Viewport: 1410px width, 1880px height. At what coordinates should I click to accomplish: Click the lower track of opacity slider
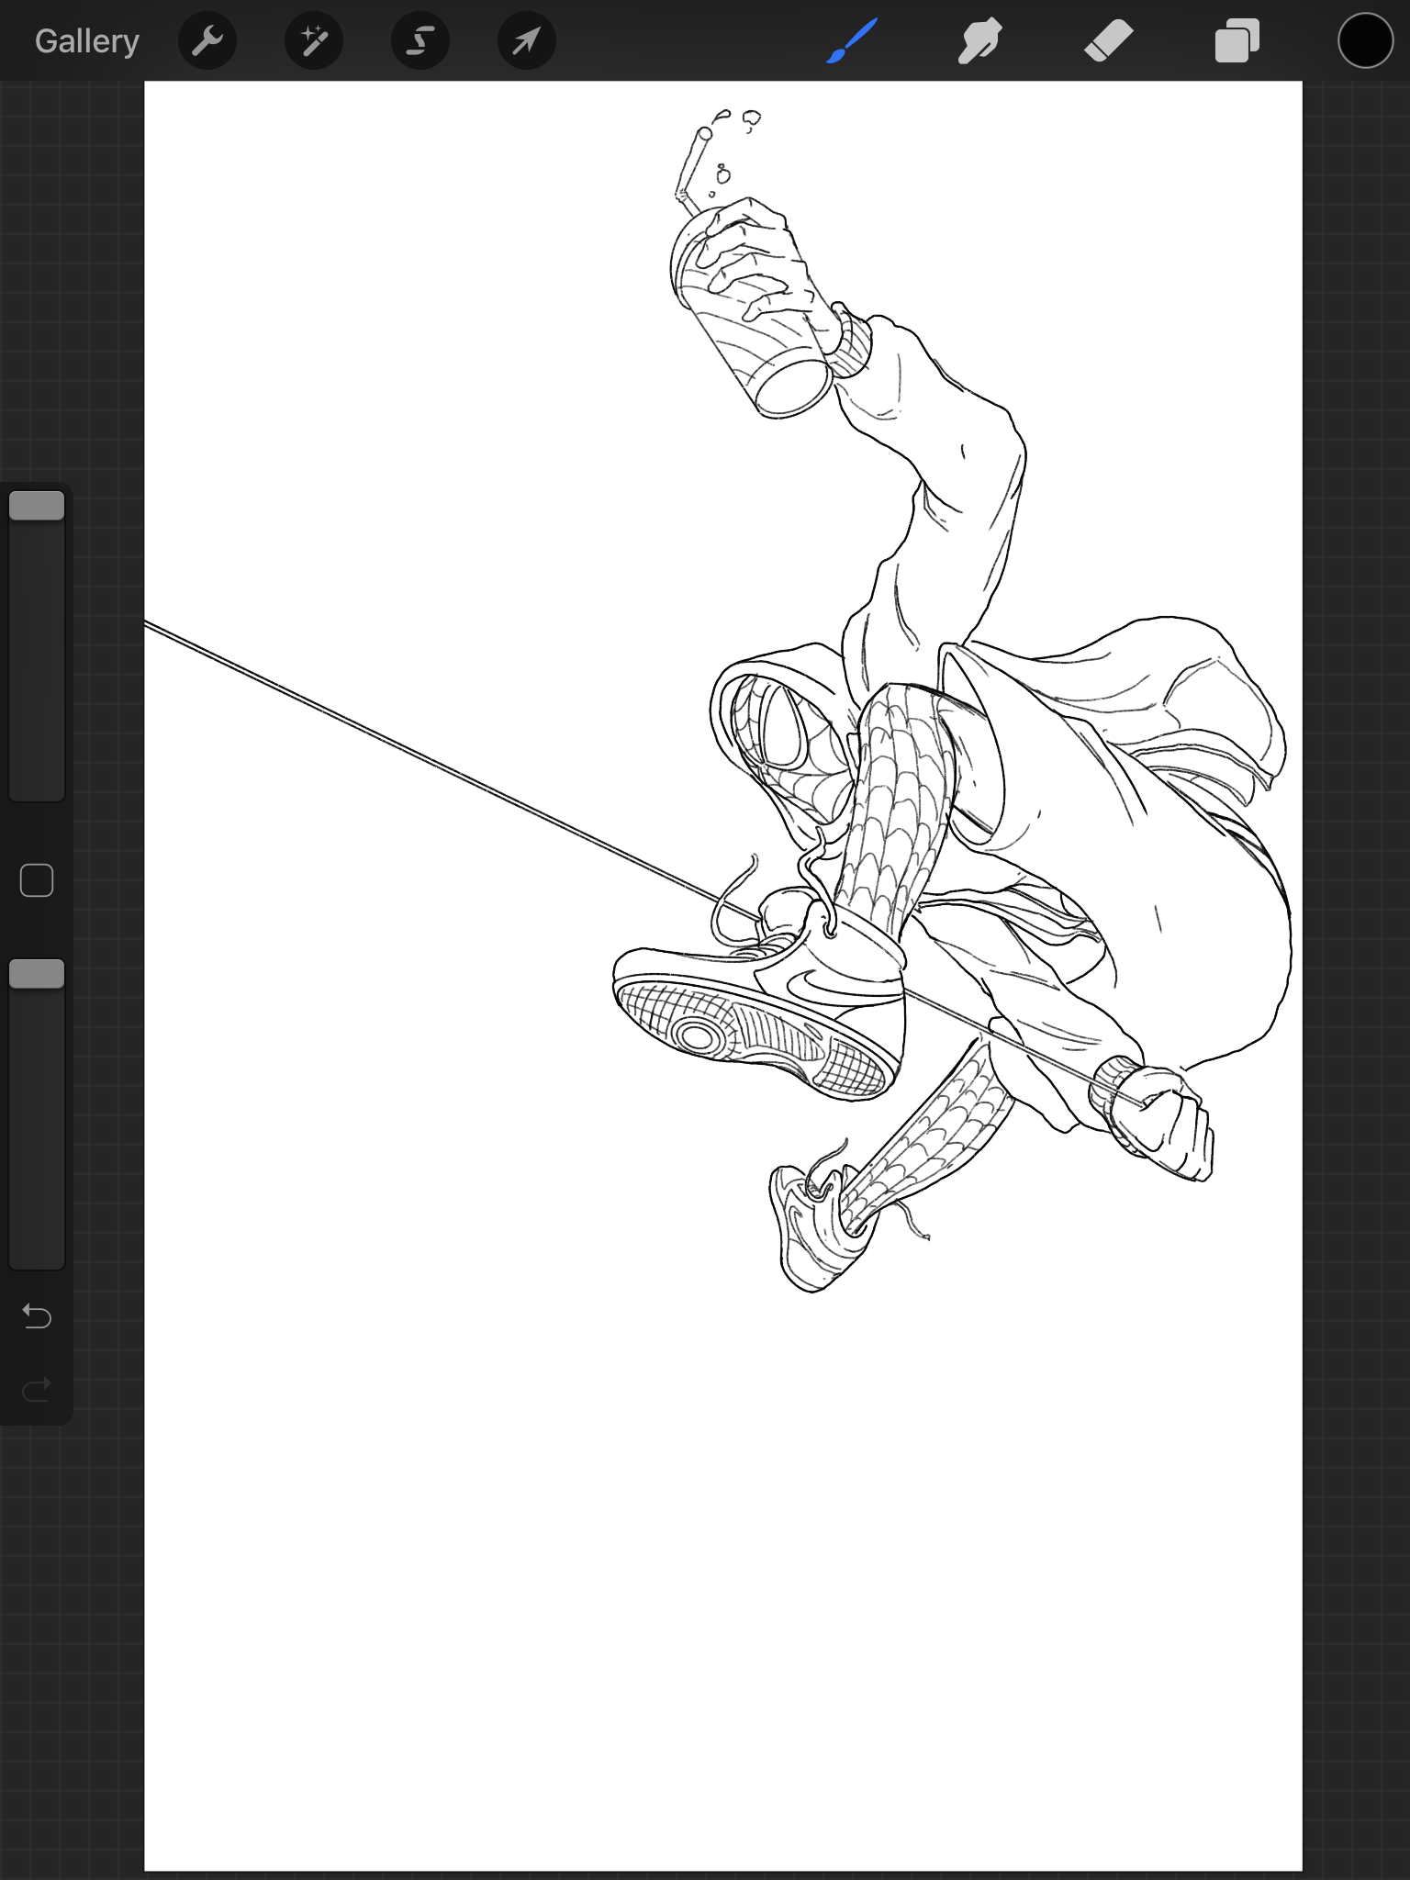click(x=37, y=1129)
